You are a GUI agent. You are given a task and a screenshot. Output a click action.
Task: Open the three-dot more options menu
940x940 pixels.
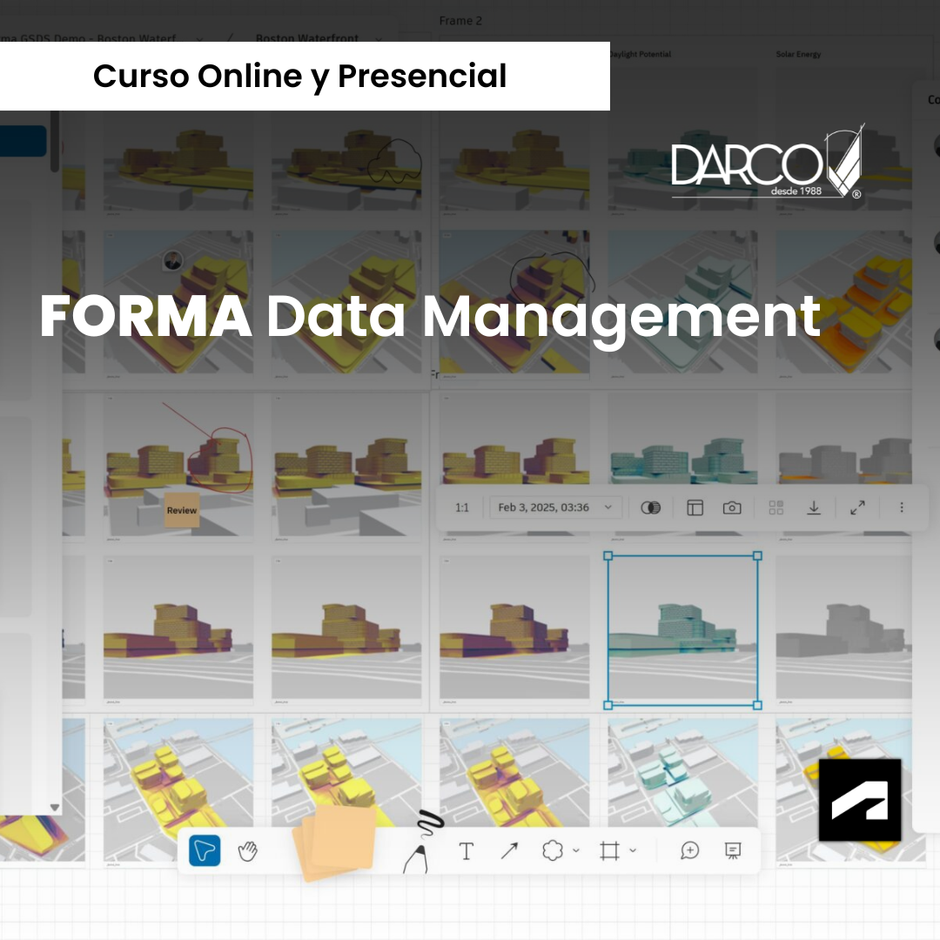click(902, 507)
